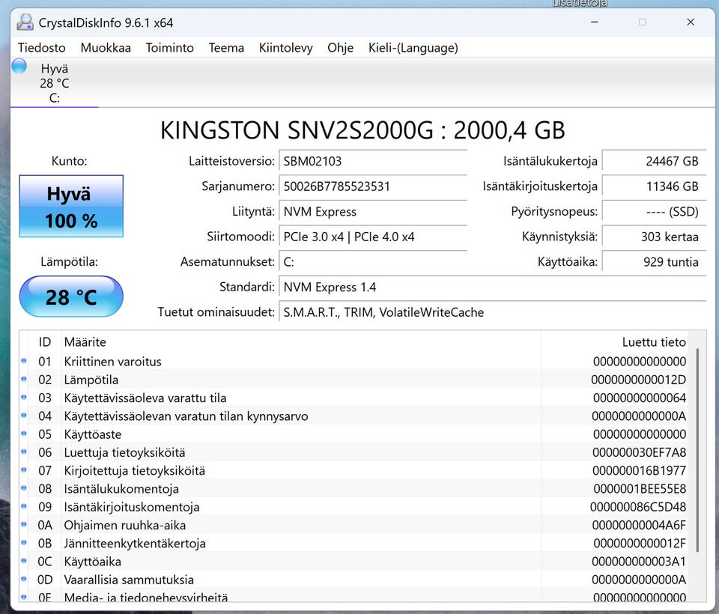Select the Hyvä 28 °C C: drive tab
Image resolution: width=719 pixels, height=614 pixels.
[x=54, y=83]
